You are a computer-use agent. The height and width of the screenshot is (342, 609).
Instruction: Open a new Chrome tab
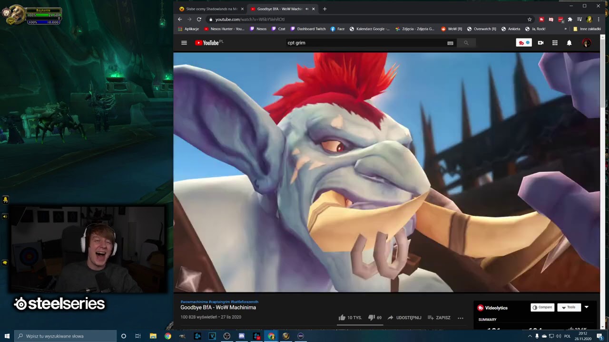[324, 9]
